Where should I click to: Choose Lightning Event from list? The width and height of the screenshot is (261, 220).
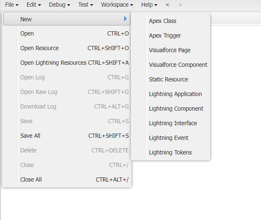tap(168, 138)
